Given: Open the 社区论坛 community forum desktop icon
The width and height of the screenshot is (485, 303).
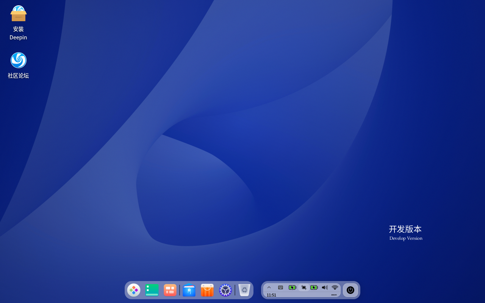Looking at the screenshot, I should click(18, 60).
